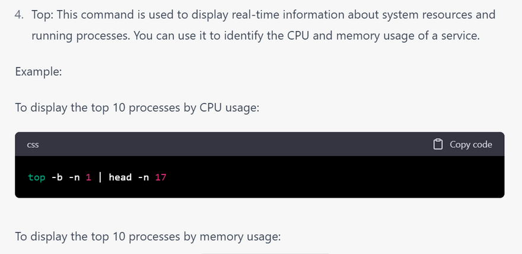The height and width of the screenshot is (254, 522).
Task: Click the words 'CPU and memory usage of a service'
Action: (x=383, y=35)
